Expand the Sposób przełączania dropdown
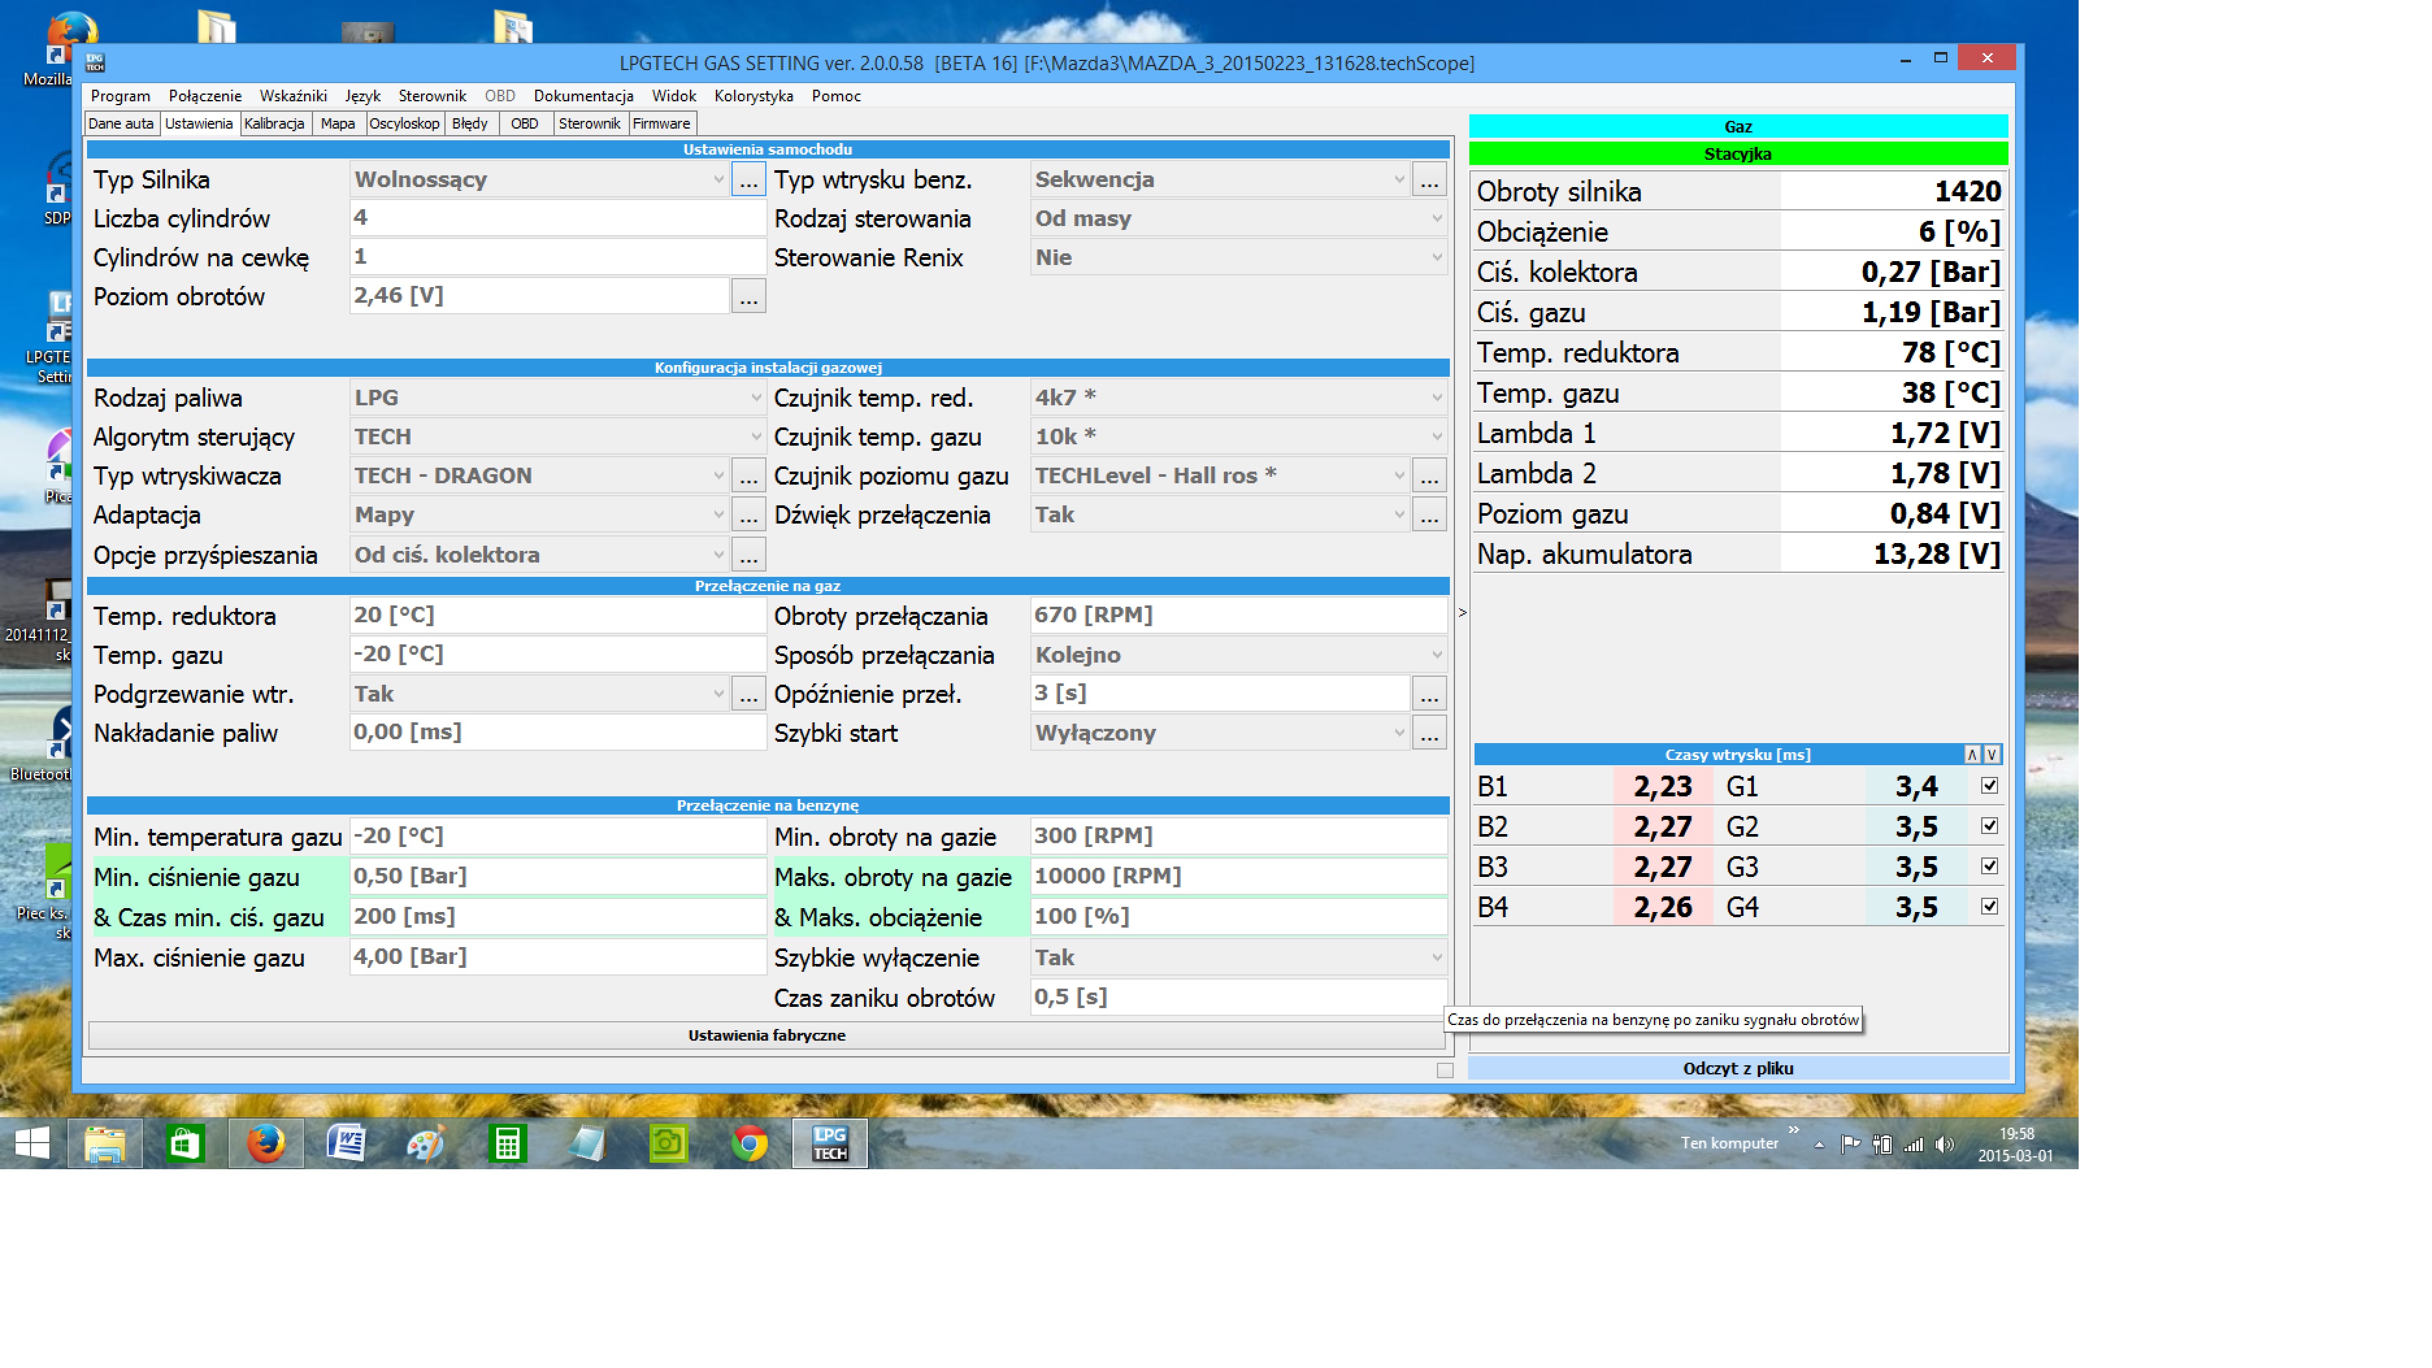This screenshot has height=1368, width=2432. pos(1436,654)
